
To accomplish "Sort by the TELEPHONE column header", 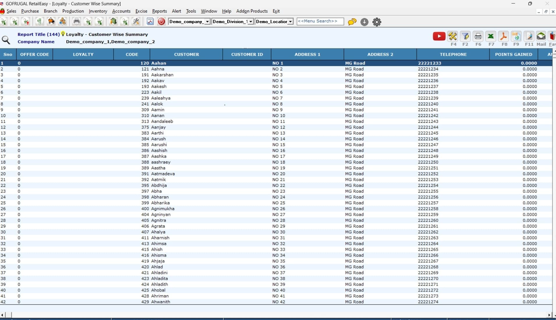I will click(x=453, y=54).
